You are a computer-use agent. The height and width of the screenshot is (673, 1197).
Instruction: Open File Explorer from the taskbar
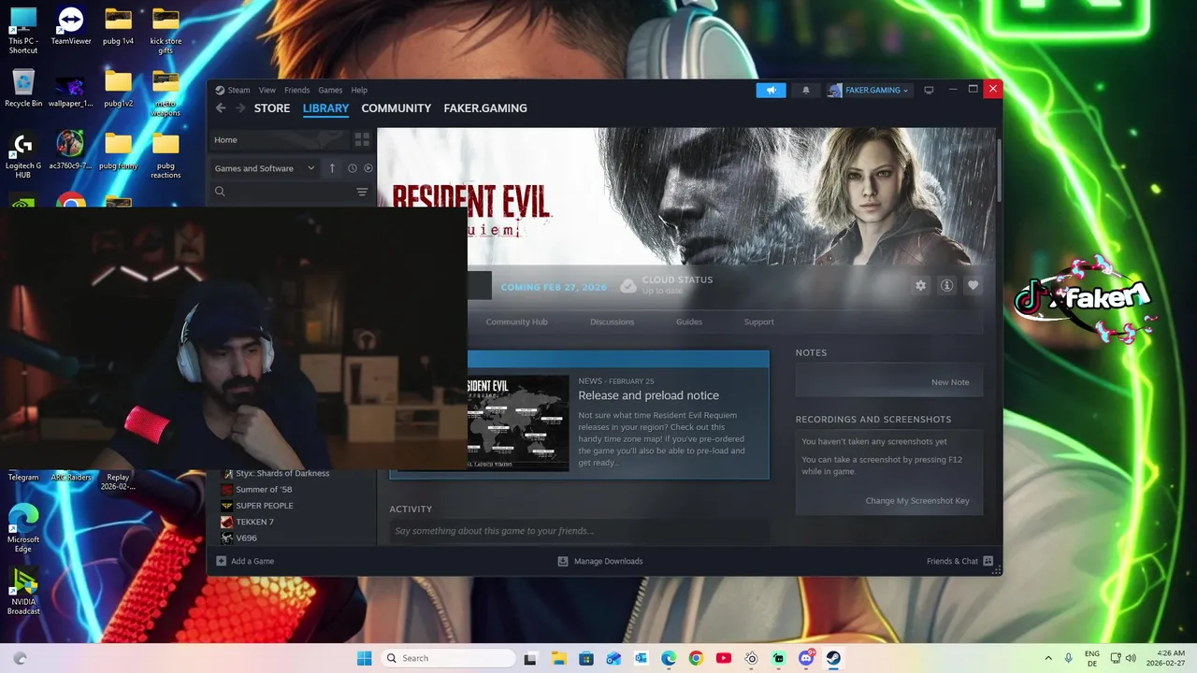pos(558,658)
